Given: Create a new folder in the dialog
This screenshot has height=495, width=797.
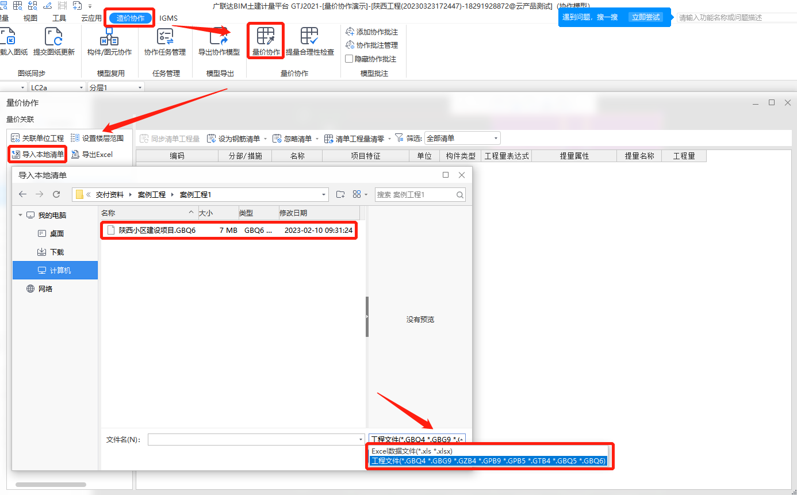Looking at the screenshot, I should pos(340,194).
